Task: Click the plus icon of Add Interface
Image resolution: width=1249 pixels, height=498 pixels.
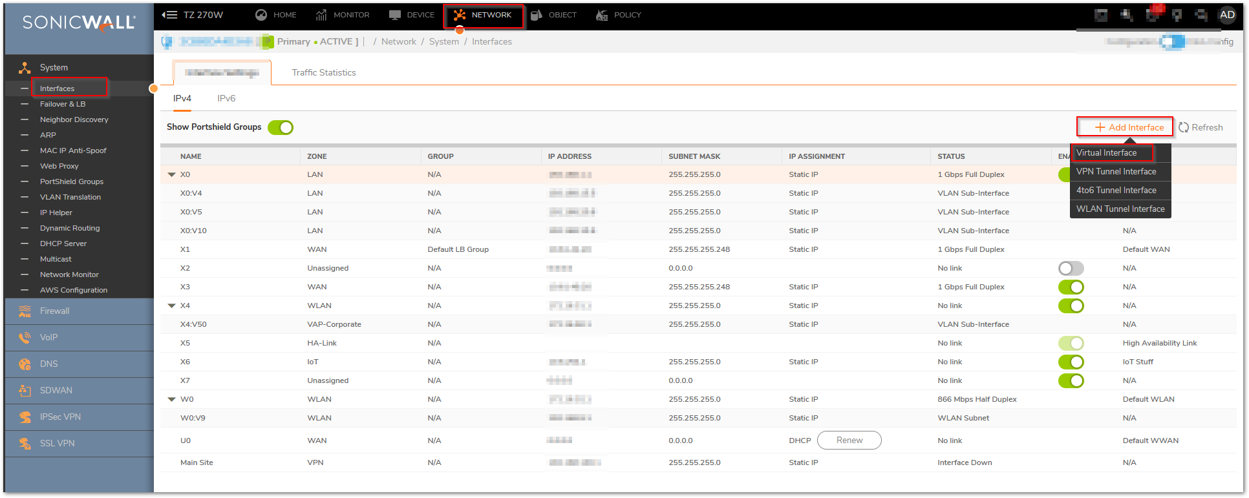Action: coord(1100,127)
